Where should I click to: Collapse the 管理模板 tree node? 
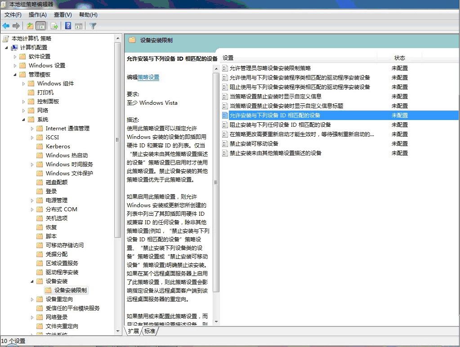tap(15, 75)
